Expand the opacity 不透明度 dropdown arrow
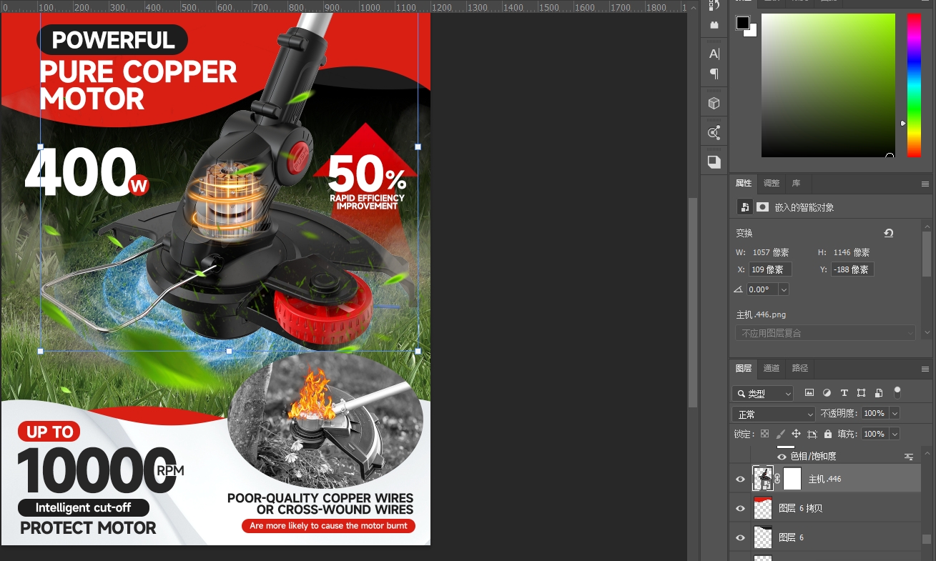936x561 pixels. click(x=895, y=414)
